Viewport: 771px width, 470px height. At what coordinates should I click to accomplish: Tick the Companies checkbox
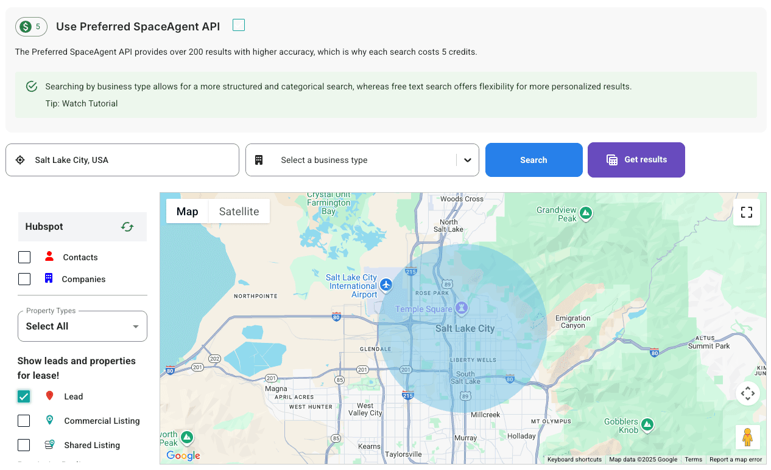click(x=24, y=279)
